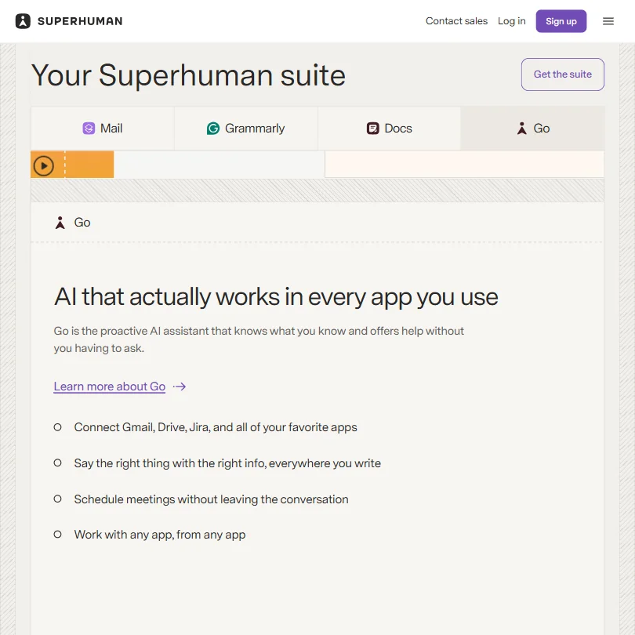635x635 pixels.
Task: Click the Go figure icon in tab
Action: tap(521, 129)
